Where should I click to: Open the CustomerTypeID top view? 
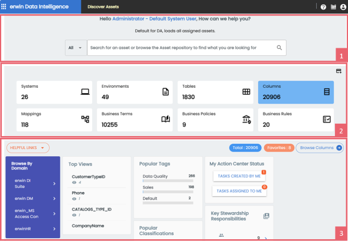point(89,177)
